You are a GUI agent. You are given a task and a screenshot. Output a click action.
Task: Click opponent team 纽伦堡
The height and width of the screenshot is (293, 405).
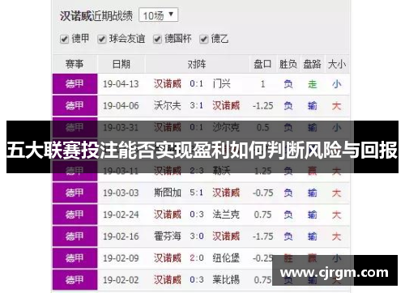(226, 258)
